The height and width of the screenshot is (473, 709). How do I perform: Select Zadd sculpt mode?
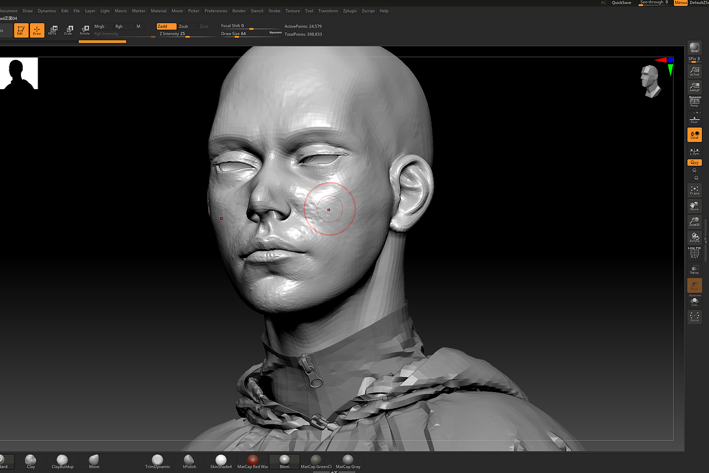pyautogui.click(x=166, y=27)
